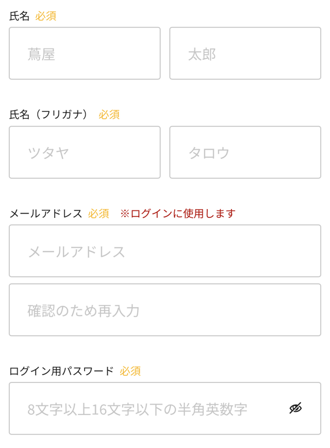This screenshot has width=330, height=448.
Task: Click the メールアドレス placeholder text inside first email box
Action: click(77, 252)
